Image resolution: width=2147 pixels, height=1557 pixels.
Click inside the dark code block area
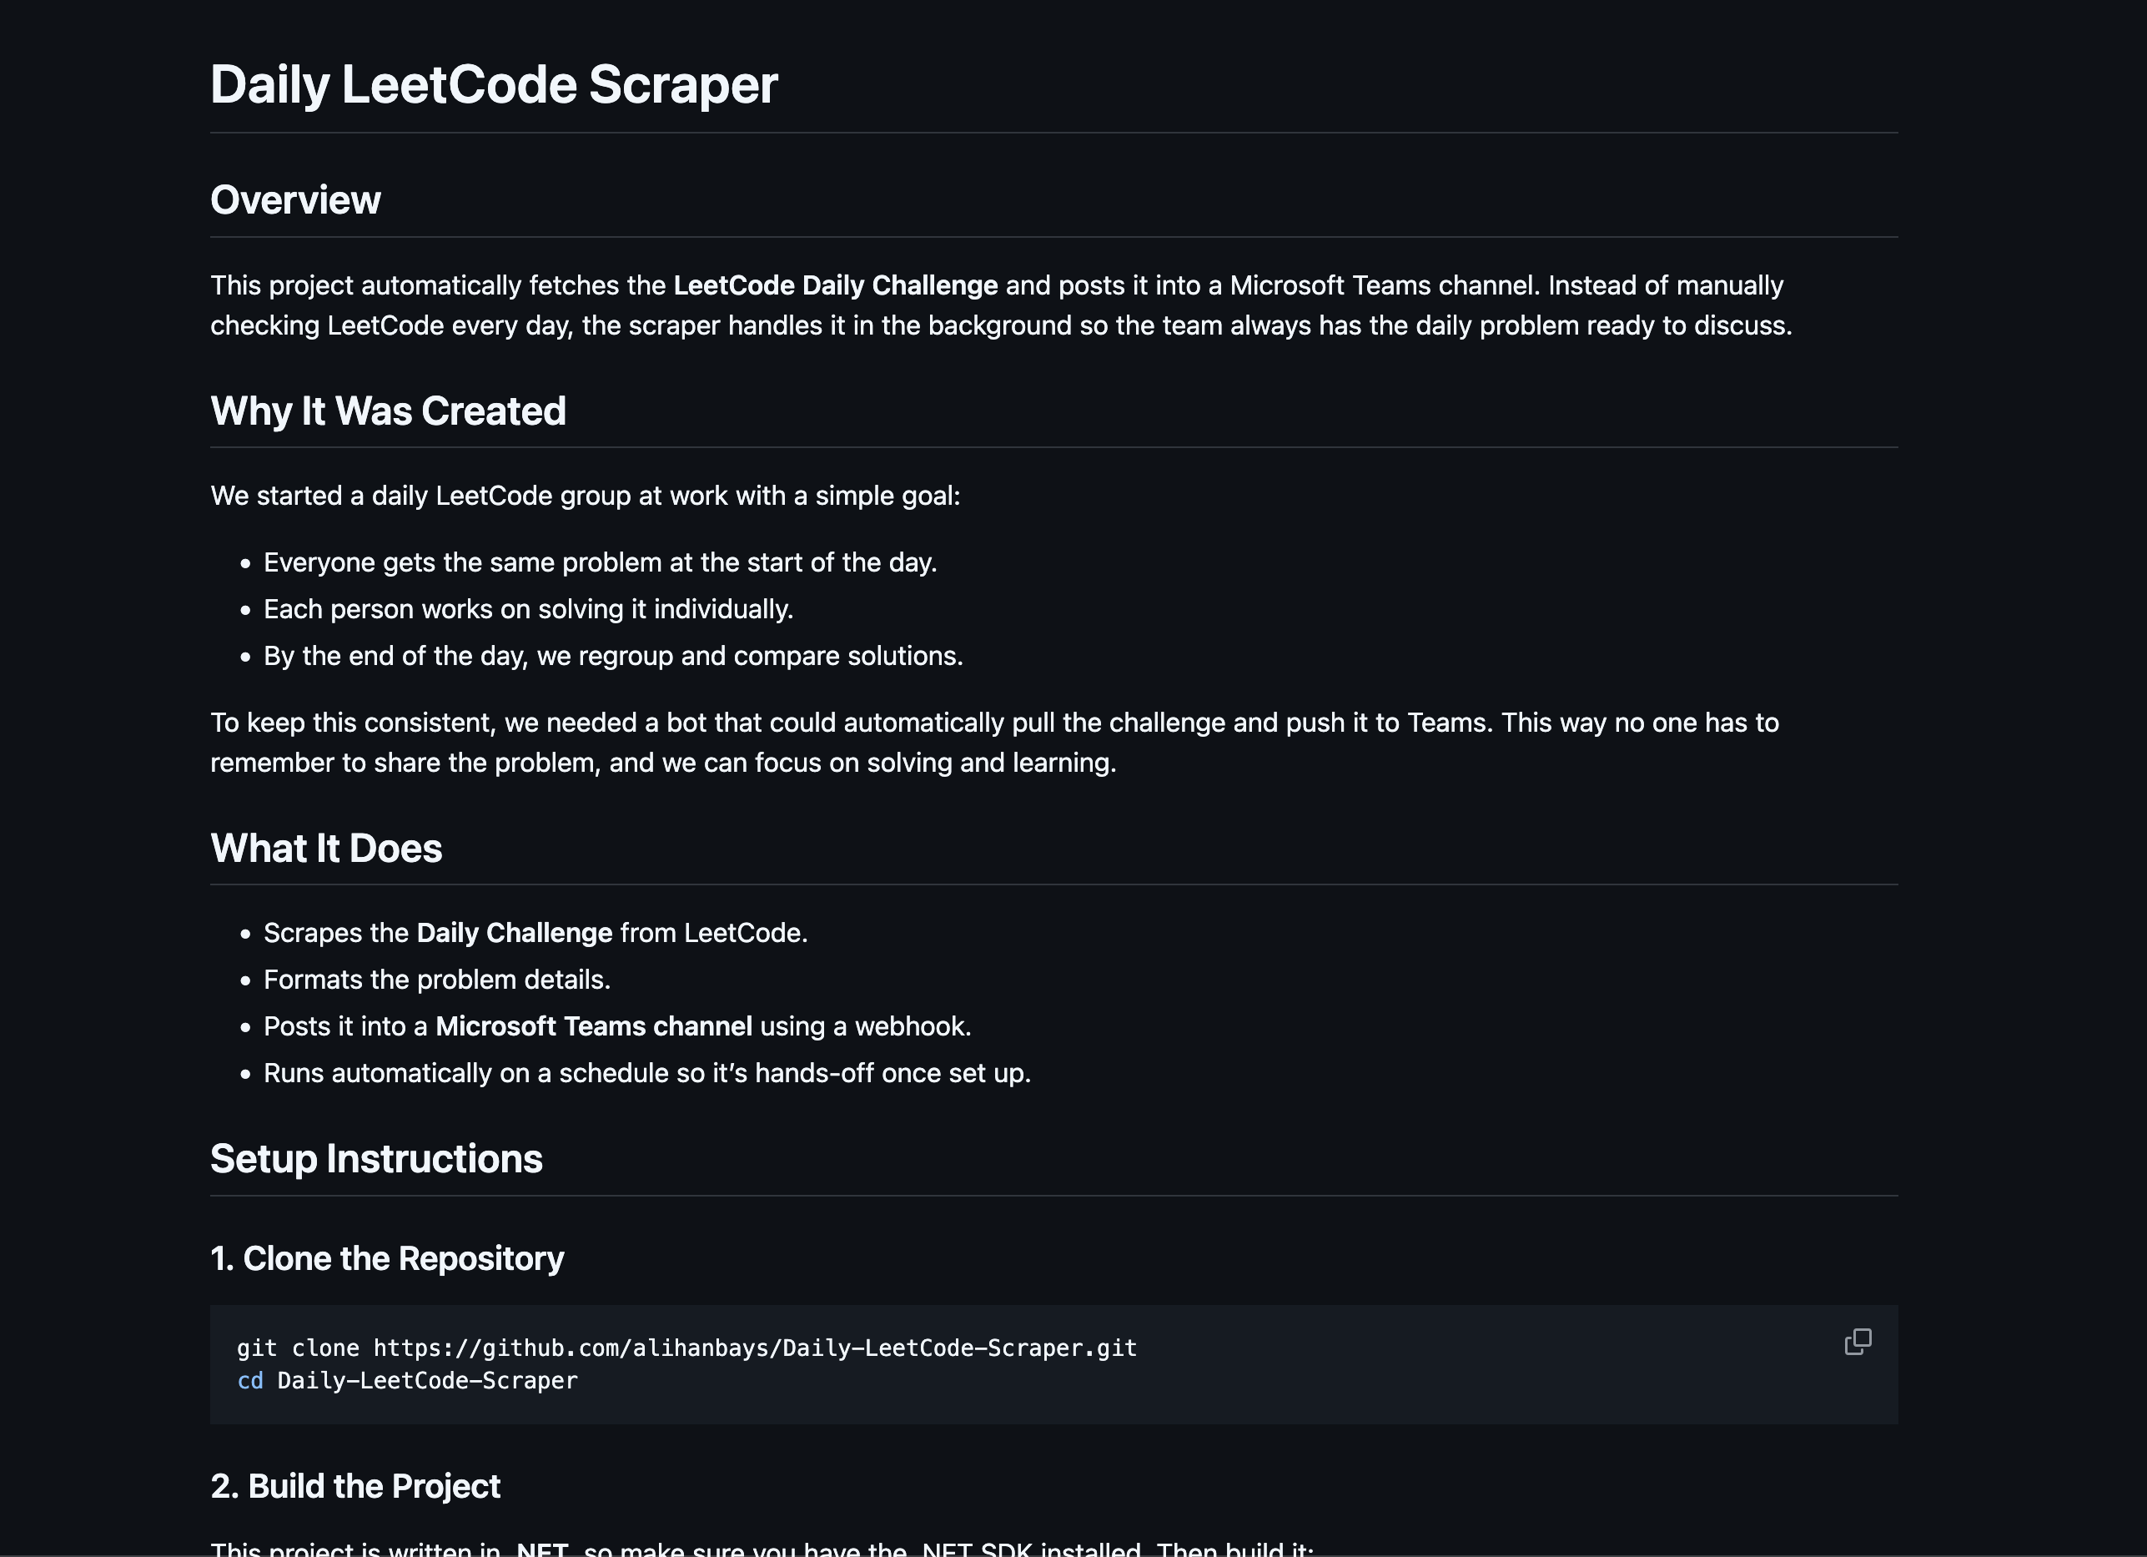1041,1363
